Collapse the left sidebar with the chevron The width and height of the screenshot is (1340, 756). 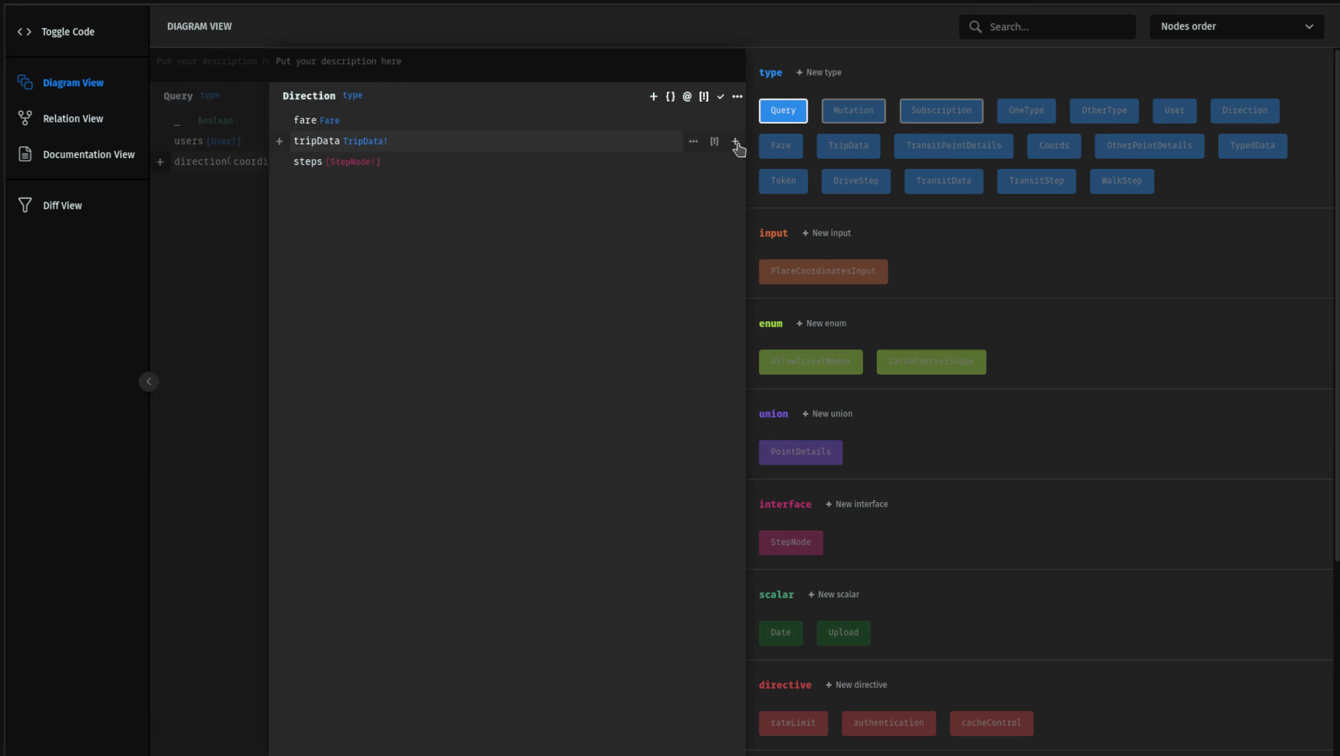pos(149,382)
